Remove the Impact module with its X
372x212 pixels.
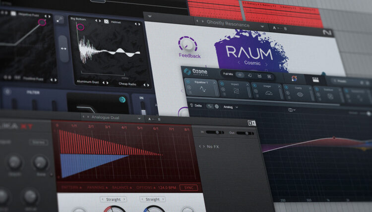click(248, 85)
